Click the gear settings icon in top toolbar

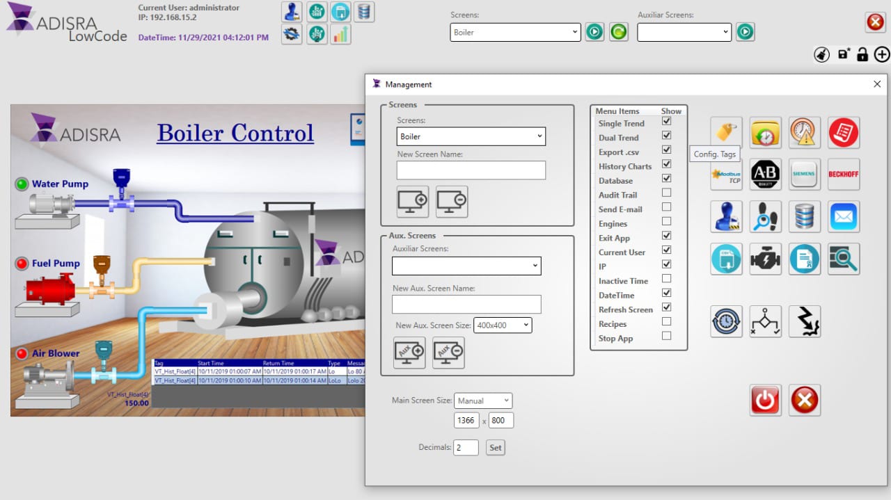click(x=292, y=34)
